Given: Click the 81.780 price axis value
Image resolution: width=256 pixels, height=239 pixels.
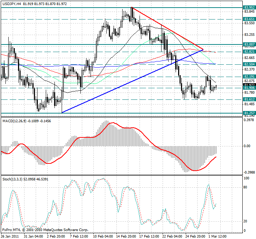Looking at the screenshot, I should pos(249,93).
